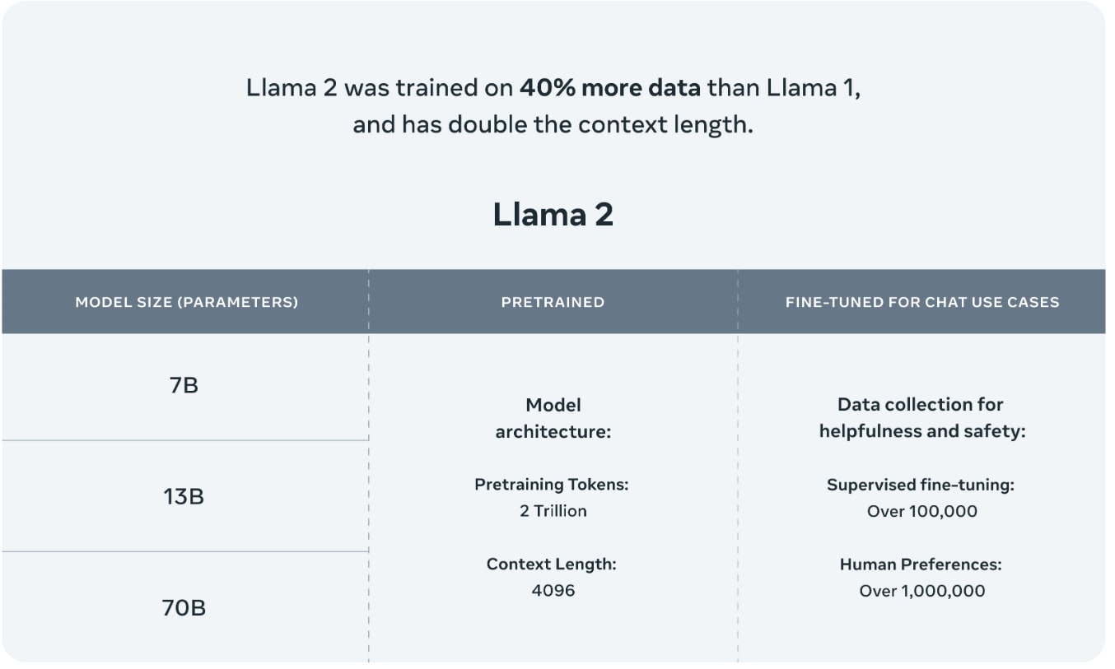The image size is (1115, 669).
Task: Click 'Data collection for helpfulness and safety:' text
Action: coord(922,418)
